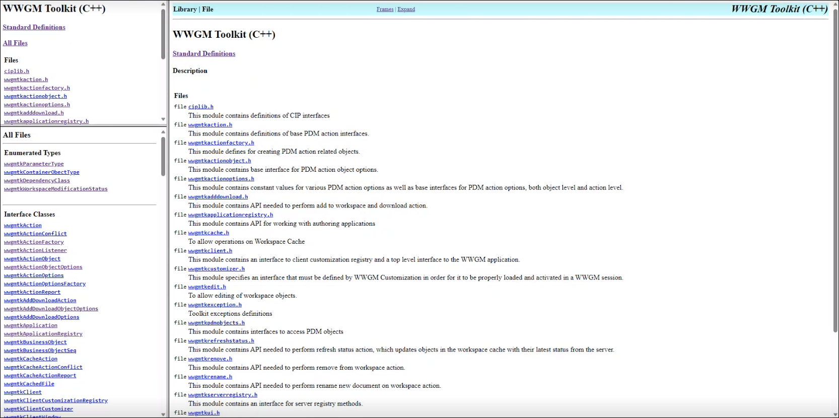
Task: Open the wwgmtkui.h file link
Action: 204,413
